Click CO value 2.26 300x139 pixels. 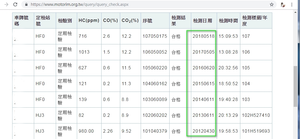click(x=108, y=131)
